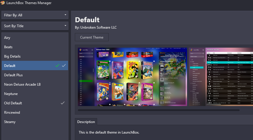Select the Default Plus theme

pyautogui.click(x=35, y=75)
